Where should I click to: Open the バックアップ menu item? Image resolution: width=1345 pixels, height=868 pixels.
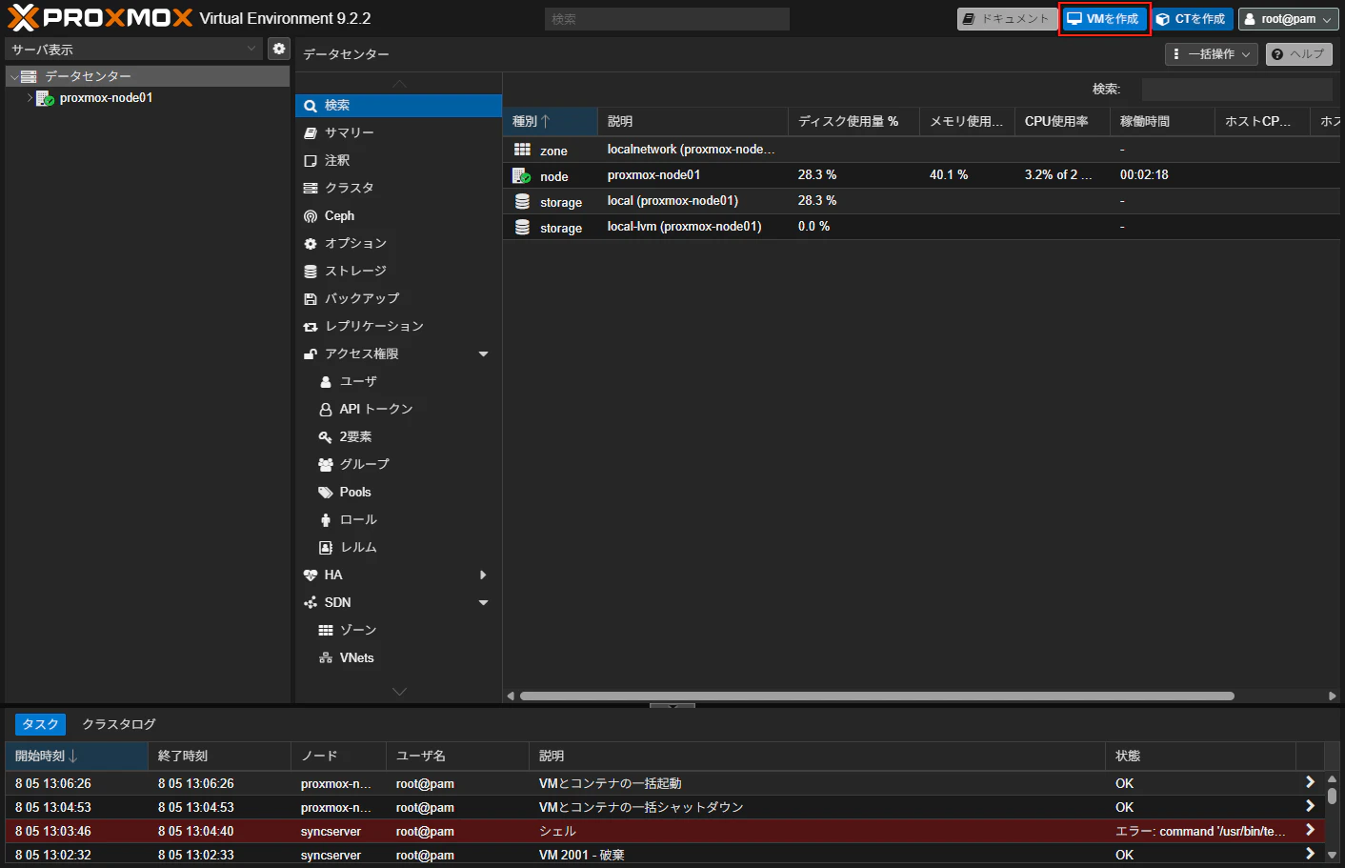[398, 299]
